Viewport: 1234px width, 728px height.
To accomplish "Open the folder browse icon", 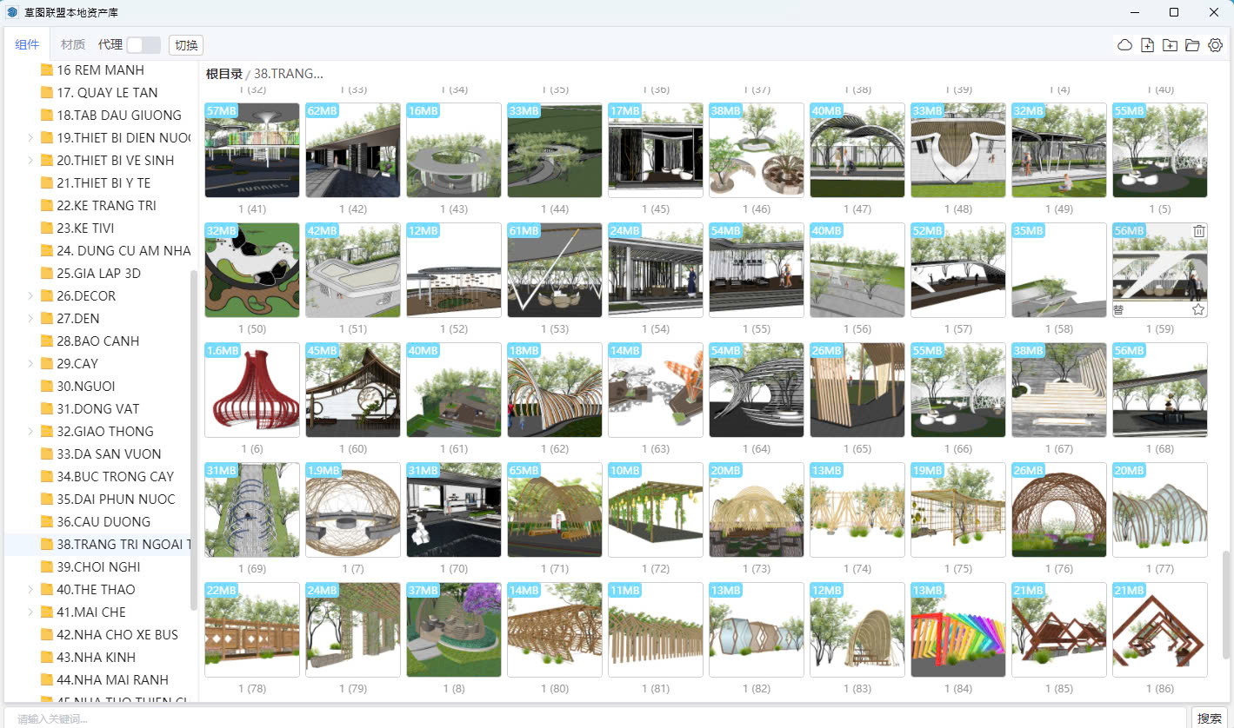I will click(1192, 45).
